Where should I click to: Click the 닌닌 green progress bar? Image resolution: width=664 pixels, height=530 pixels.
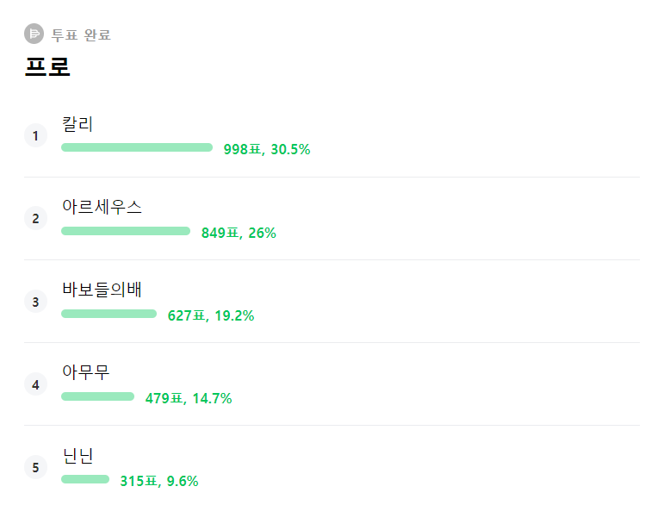tap(85, 479)
